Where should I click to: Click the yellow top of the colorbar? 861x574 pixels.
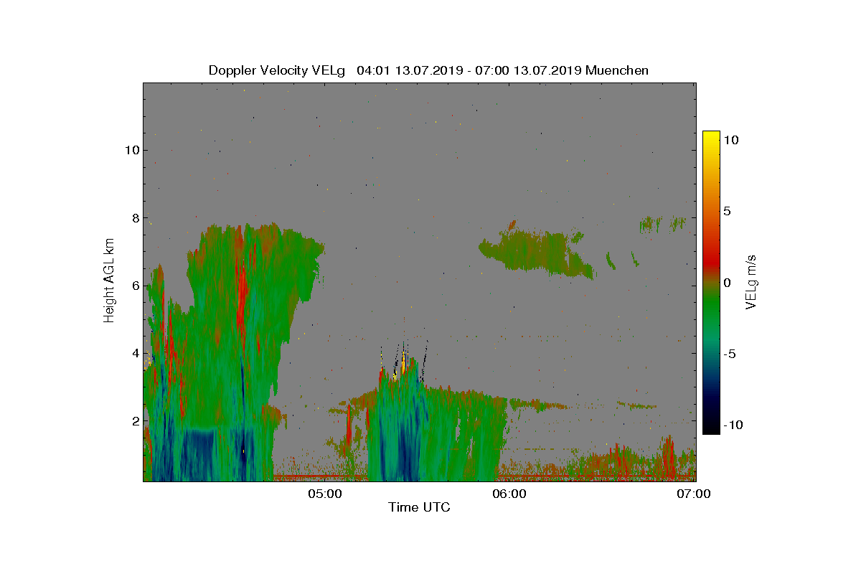710,138
